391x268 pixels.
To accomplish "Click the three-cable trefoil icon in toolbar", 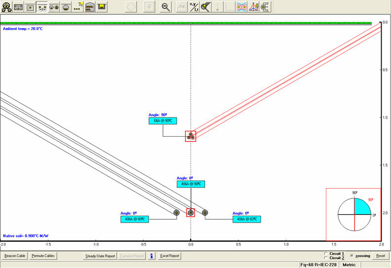I will point(6,7).
